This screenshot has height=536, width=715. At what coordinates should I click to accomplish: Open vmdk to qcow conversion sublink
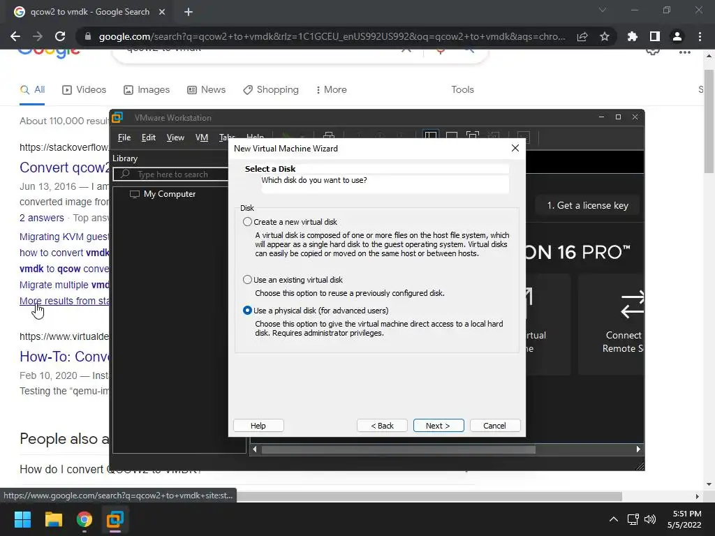click(64, 269)
